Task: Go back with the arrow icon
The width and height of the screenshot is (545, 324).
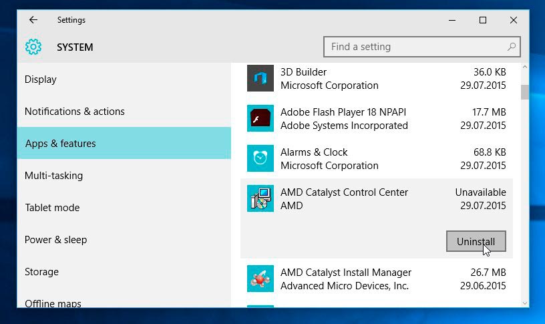Action: pyautogui.click(x=33, y=20)
